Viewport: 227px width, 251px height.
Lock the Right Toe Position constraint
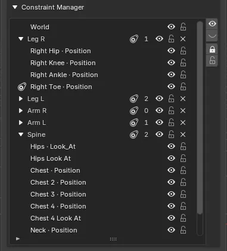183,87
